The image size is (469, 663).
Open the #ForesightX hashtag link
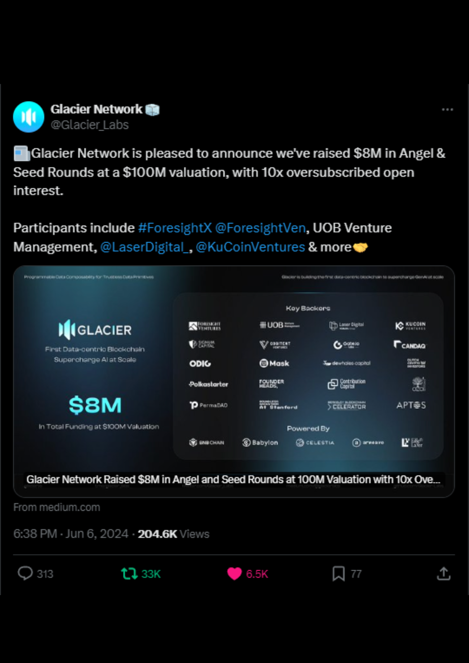[x=175, y=228]
